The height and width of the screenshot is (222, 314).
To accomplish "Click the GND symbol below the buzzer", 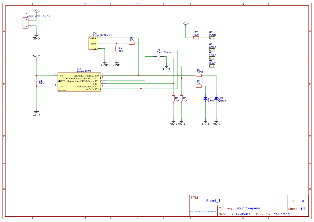I will click(167, 66).
